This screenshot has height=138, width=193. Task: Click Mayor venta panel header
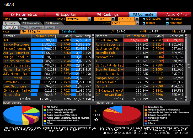pos(143,103)
